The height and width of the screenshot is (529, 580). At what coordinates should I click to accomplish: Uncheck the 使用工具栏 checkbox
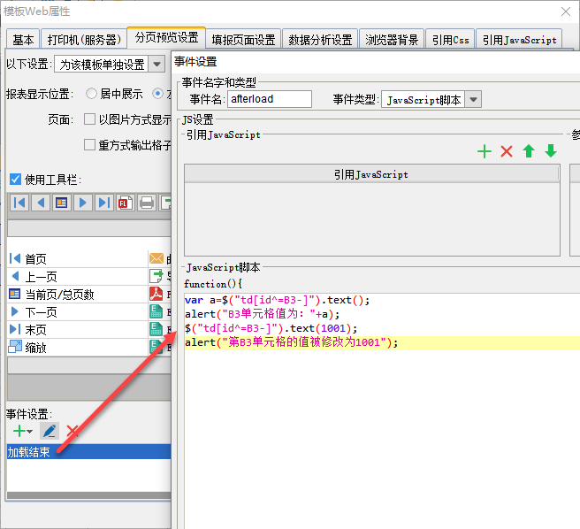point(15,180)
